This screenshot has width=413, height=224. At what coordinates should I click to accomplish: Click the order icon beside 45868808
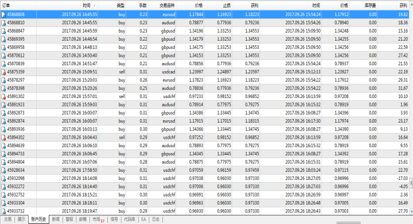(x=3, y=15)
